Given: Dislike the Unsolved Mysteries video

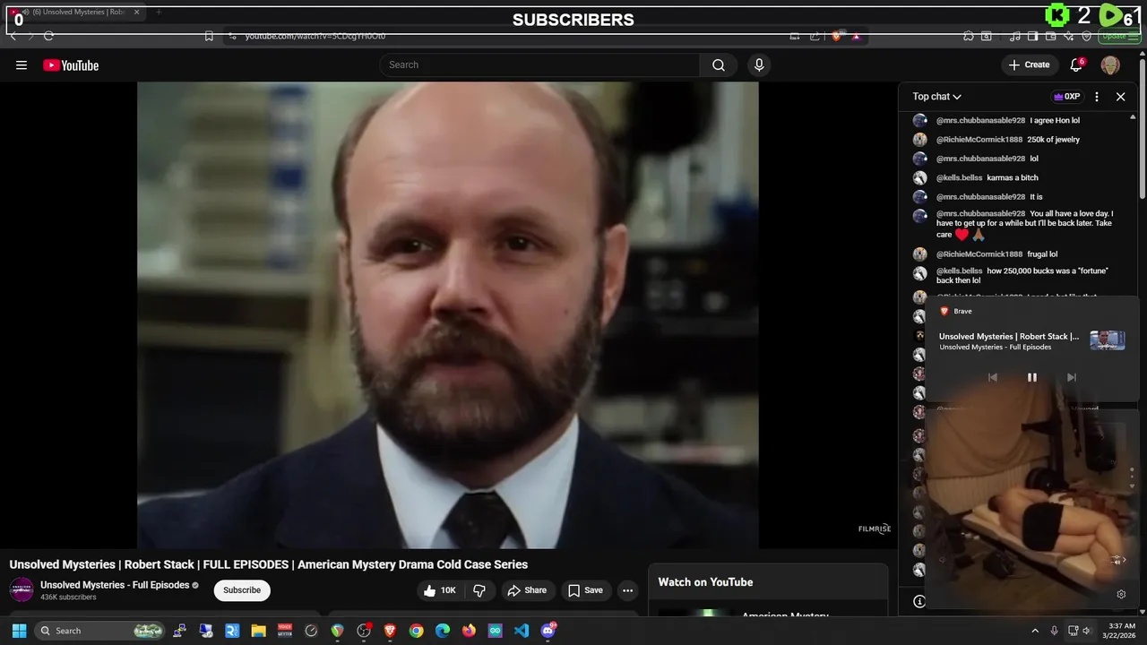Looking at the screenshot, I should coord(479,590).
